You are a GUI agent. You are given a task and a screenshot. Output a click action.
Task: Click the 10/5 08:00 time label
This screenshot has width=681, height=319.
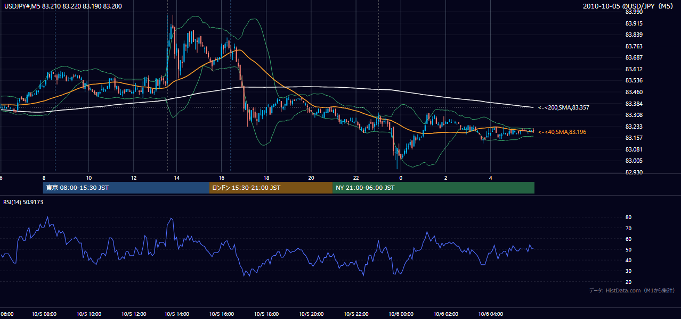coord(44,314)
